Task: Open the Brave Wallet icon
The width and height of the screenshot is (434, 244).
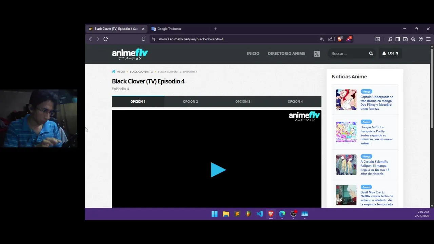Action: (x=405, y=39)
